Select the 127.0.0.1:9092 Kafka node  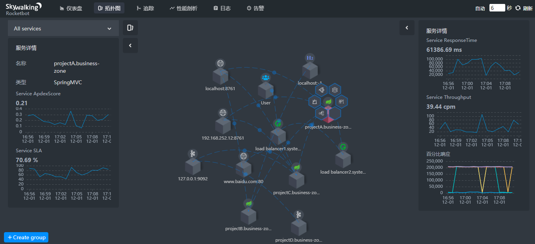coord(193,166)
